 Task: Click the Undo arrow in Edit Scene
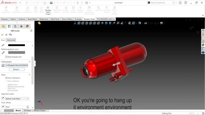(x=10, y=34)
